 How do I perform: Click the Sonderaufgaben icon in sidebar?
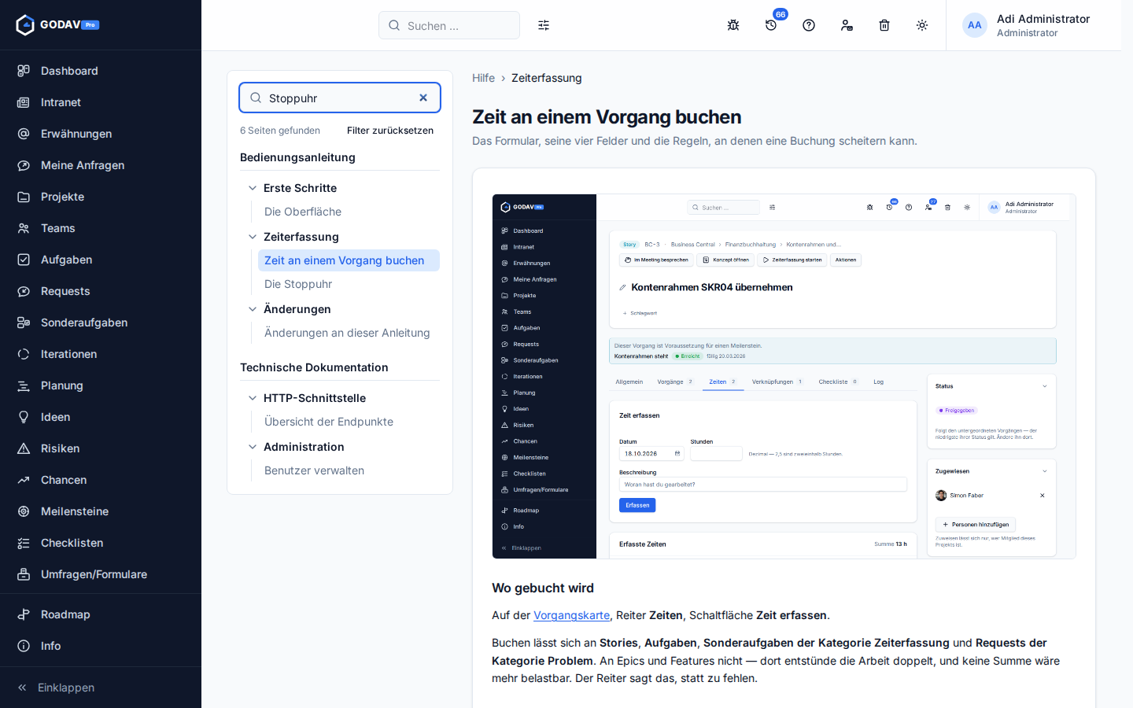point(24,323)
